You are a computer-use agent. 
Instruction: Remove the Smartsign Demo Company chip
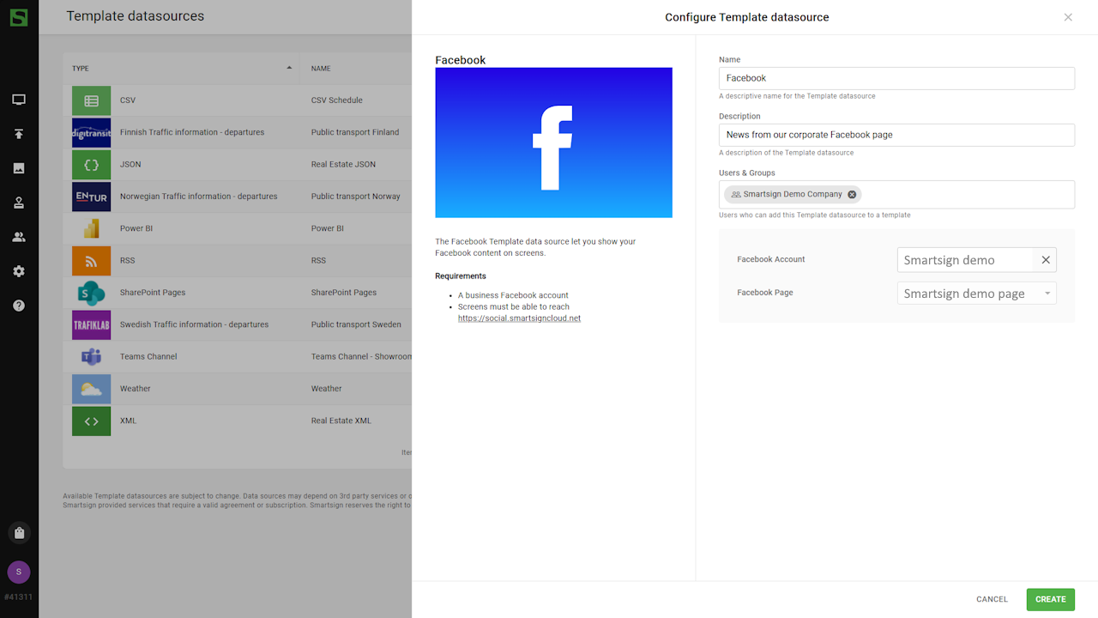pyautogui.click(x=852, y=195)
